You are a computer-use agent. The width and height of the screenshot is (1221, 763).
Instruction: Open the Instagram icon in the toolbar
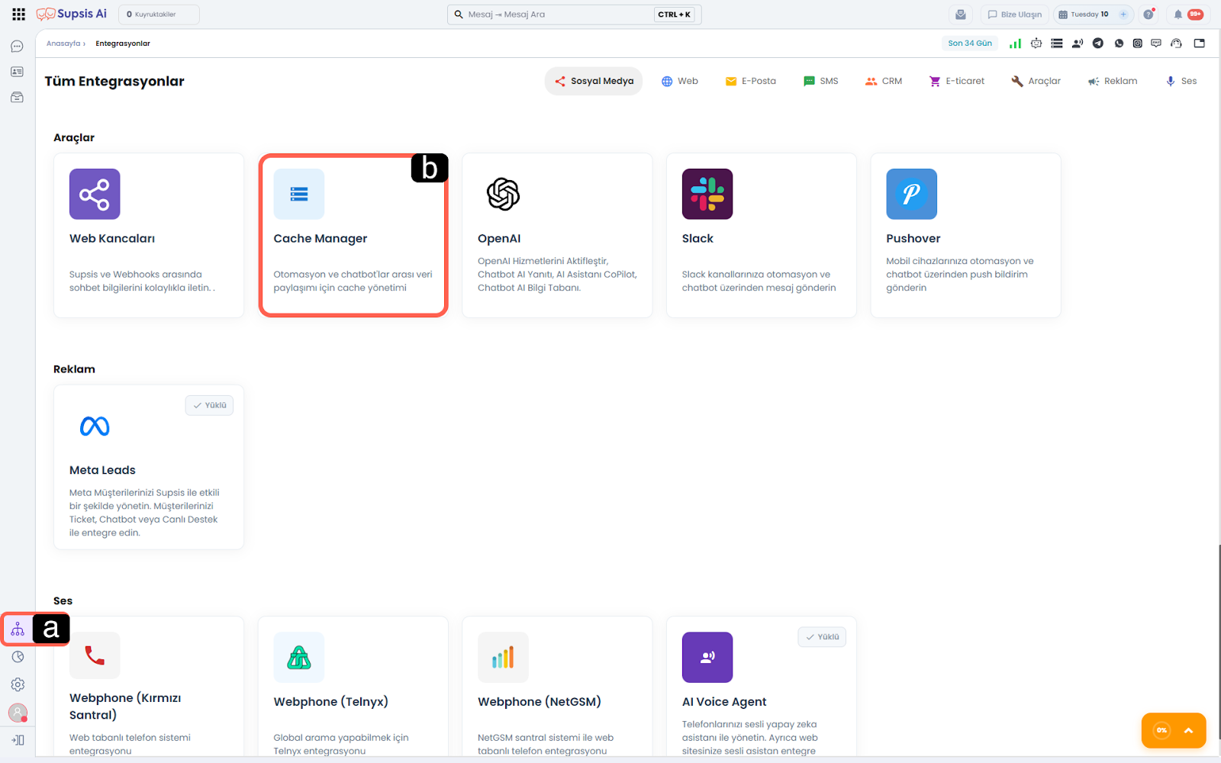coord(1138,43)
